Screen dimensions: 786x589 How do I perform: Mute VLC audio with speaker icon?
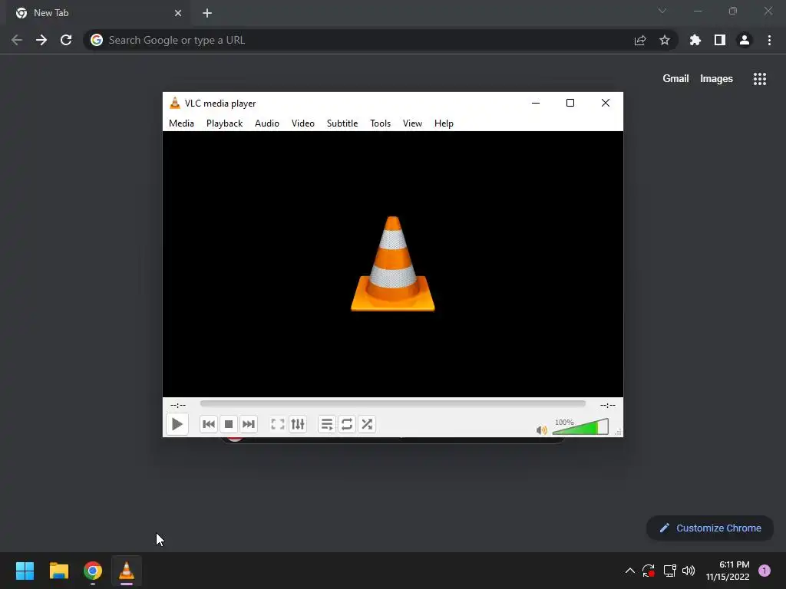(541, 429)
